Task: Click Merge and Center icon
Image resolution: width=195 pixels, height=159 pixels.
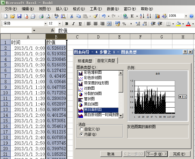Action: pyautogui.click(x=109, y=24)
